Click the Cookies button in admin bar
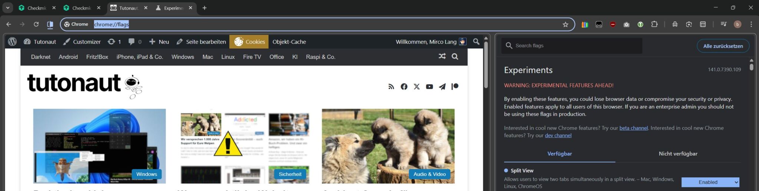The width and height of the screenshot is (759, 191). (x=250, y=42)
